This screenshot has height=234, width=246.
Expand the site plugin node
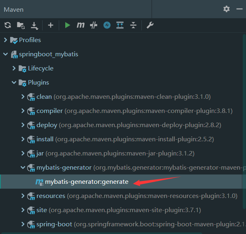click(23, 210)
